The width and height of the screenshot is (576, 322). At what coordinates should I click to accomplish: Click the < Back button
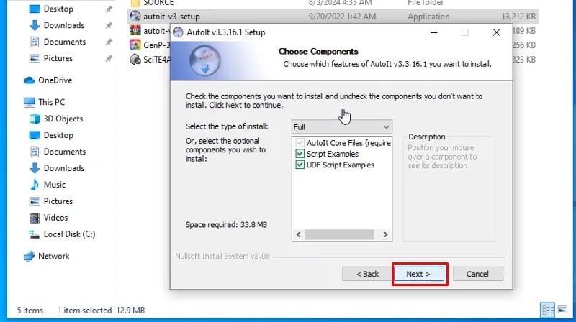367,274
